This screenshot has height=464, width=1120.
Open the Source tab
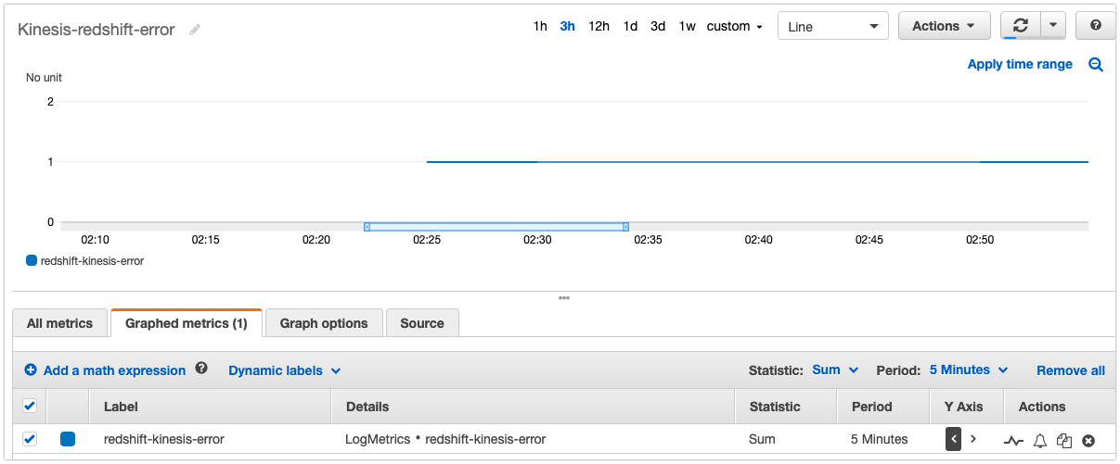coord(422,323)
